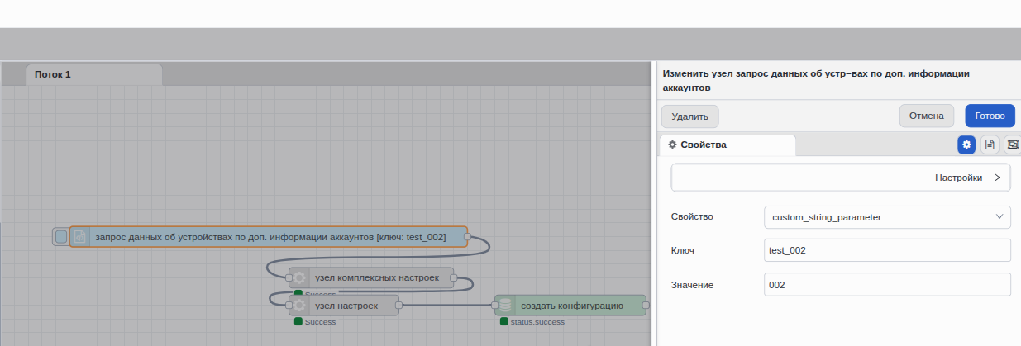Select запрос данных об устройствах node label
Viewport: 1021px width, 346px height.
pyautogui.click(x=270, y=237)
